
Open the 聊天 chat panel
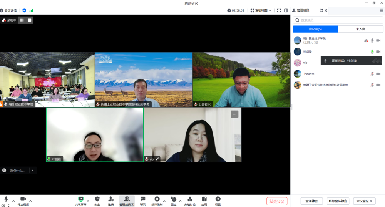143,200
